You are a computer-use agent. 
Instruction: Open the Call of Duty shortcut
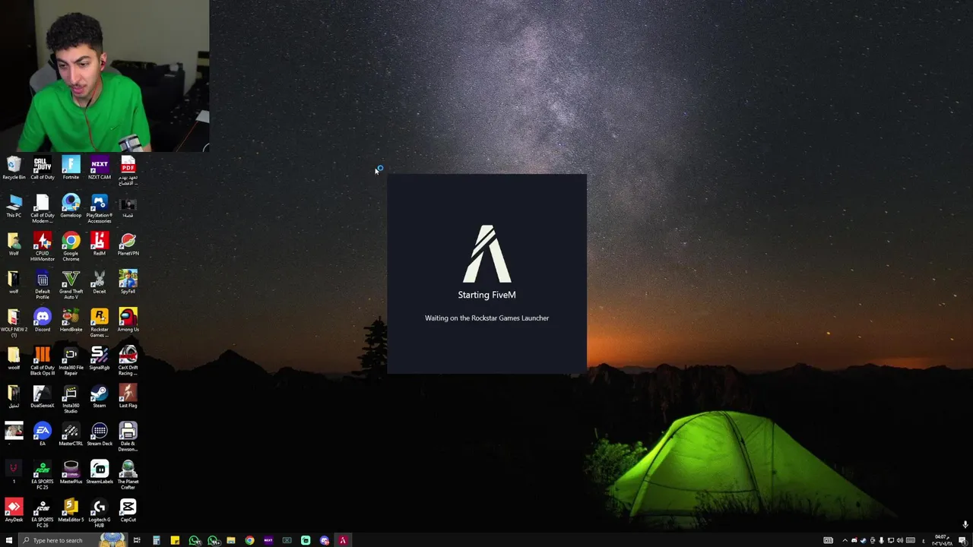pos(43,169)
